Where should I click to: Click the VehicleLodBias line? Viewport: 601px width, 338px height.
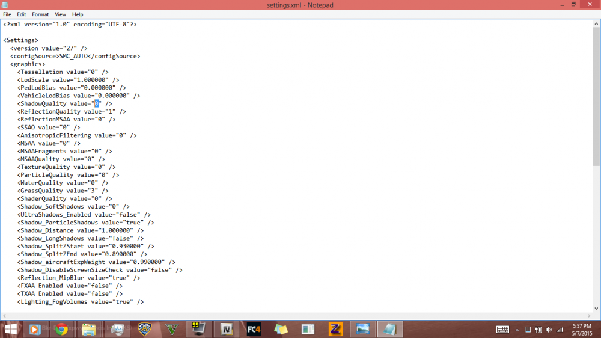coord(79,96)
